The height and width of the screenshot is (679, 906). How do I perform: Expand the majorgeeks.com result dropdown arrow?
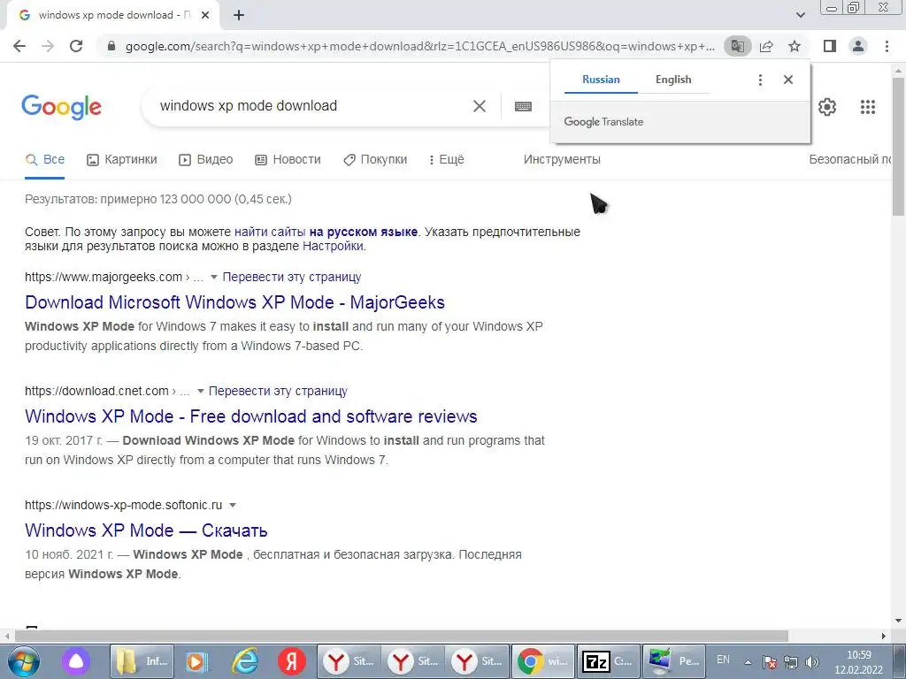[214, 278]
